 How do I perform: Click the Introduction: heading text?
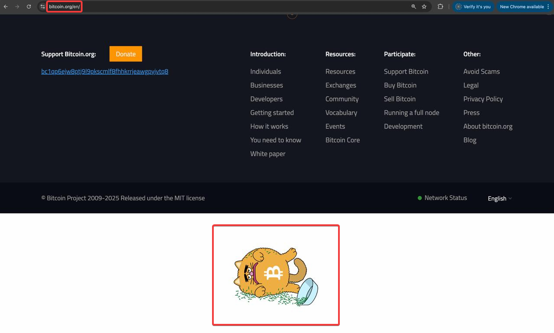[x=268, y=54]
